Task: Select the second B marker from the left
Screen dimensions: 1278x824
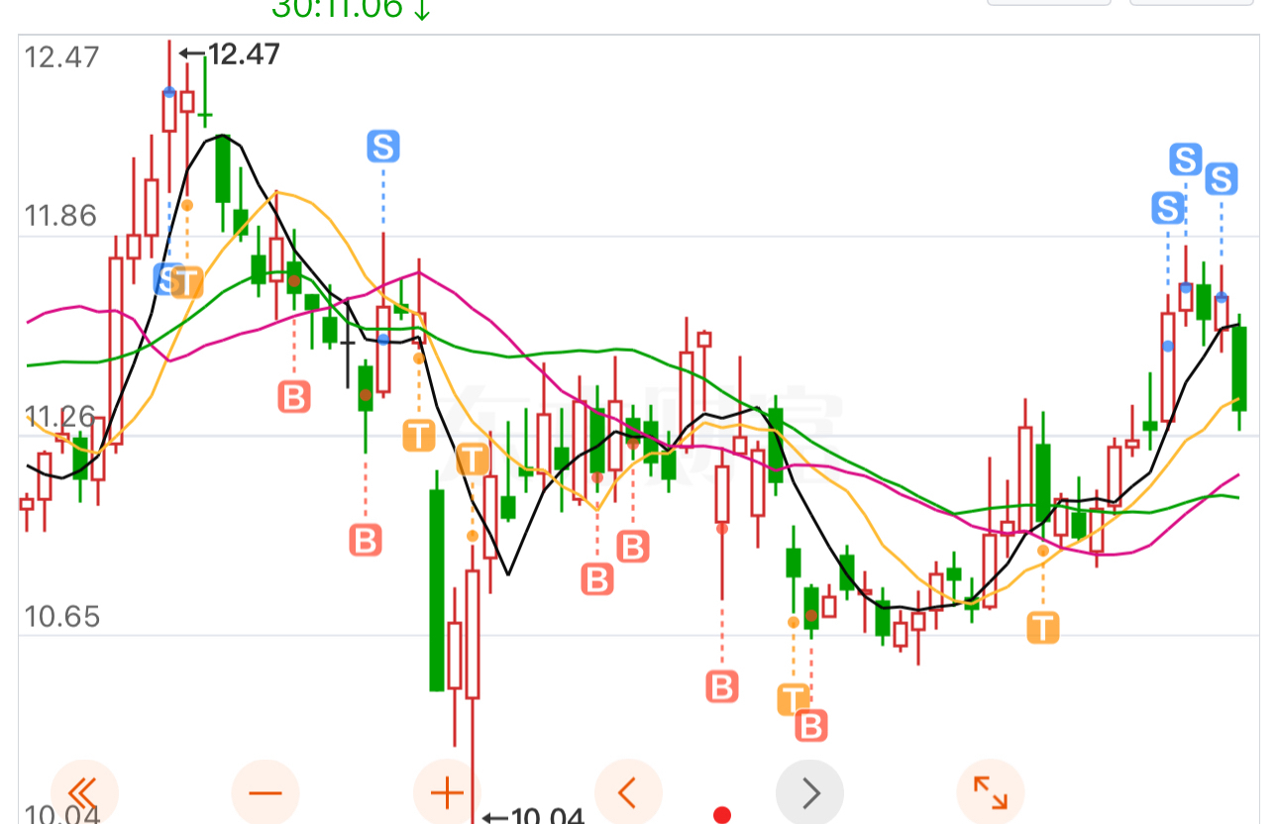Action: coord(365,540)
